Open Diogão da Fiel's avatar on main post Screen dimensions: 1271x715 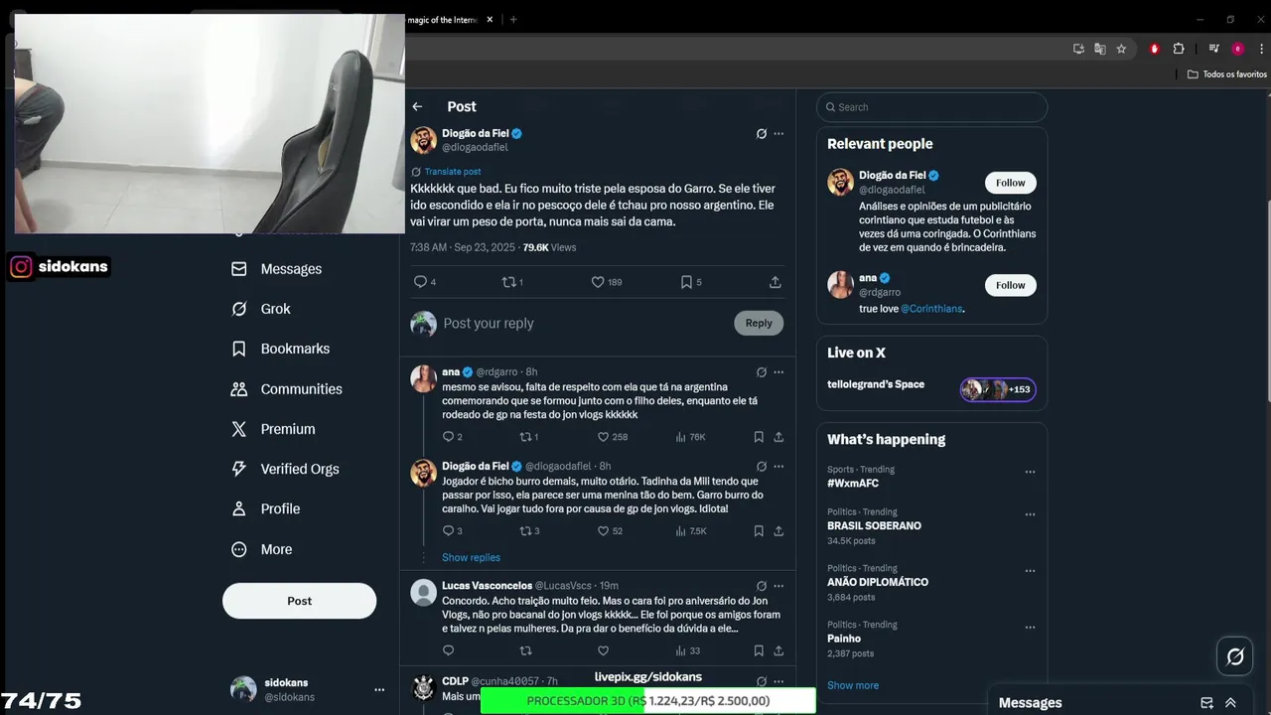point(424,140)
